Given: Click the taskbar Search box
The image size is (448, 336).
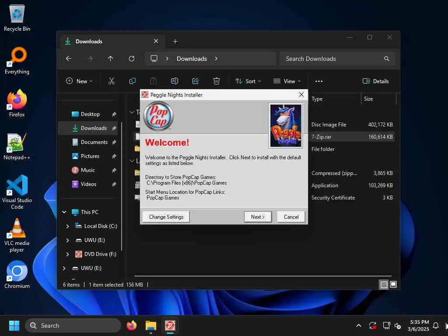Looking at the screenshot, I should [73, 325].
